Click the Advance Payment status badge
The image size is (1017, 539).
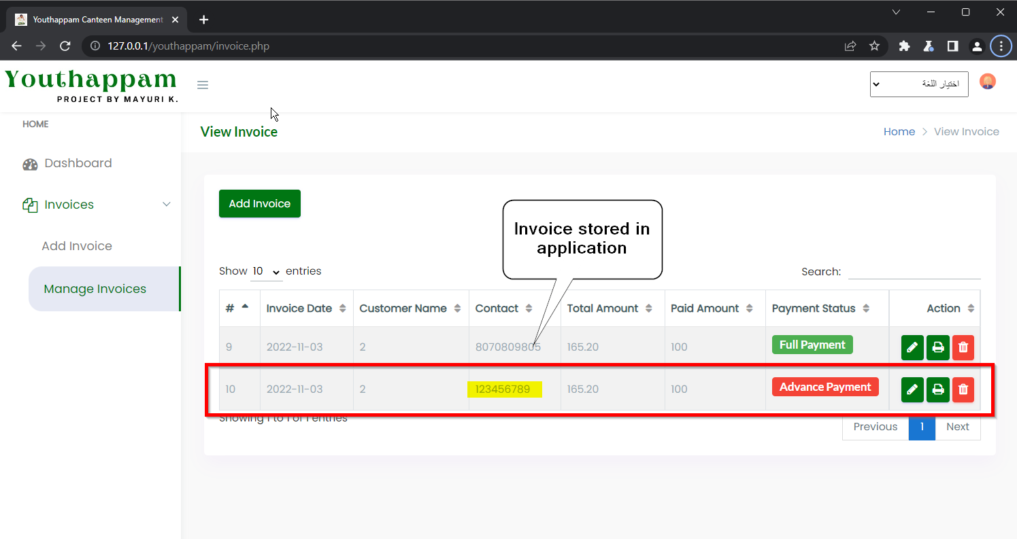[x=825, y=387]
